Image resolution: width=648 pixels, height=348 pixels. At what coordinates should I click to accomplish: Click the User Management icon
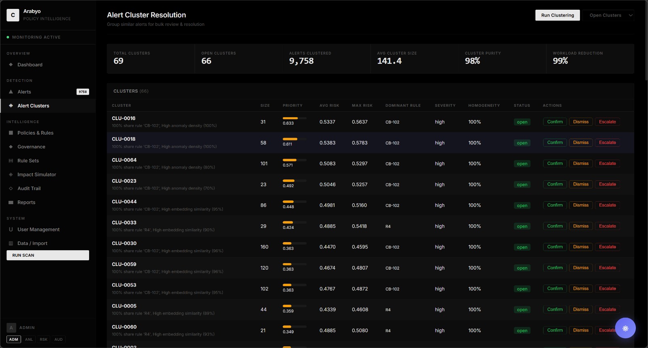11,230
